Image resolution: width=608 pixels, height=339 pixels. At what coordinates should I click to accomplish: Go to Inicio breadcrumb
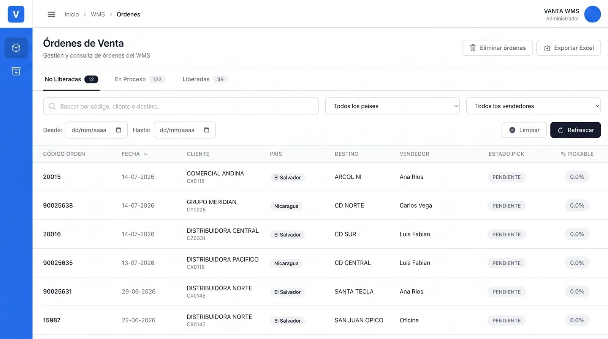pyautogui.click(x=71, y=14)
